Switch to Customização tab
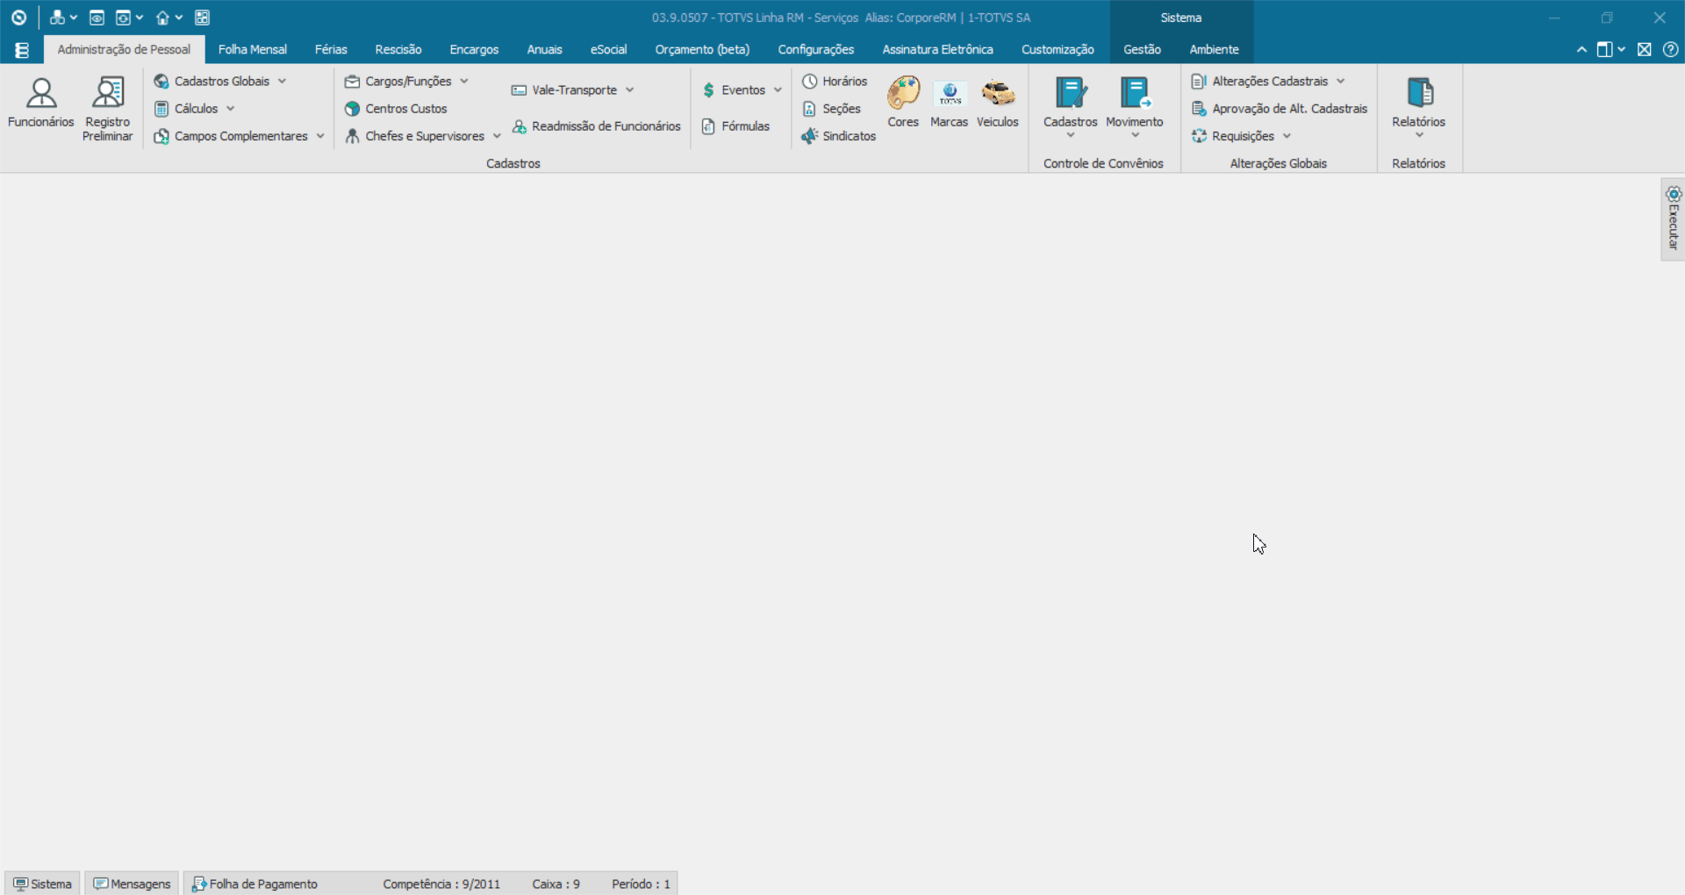Viewport: 1685px width, 895px height. pyautogui.click(x=1058, y=50)
